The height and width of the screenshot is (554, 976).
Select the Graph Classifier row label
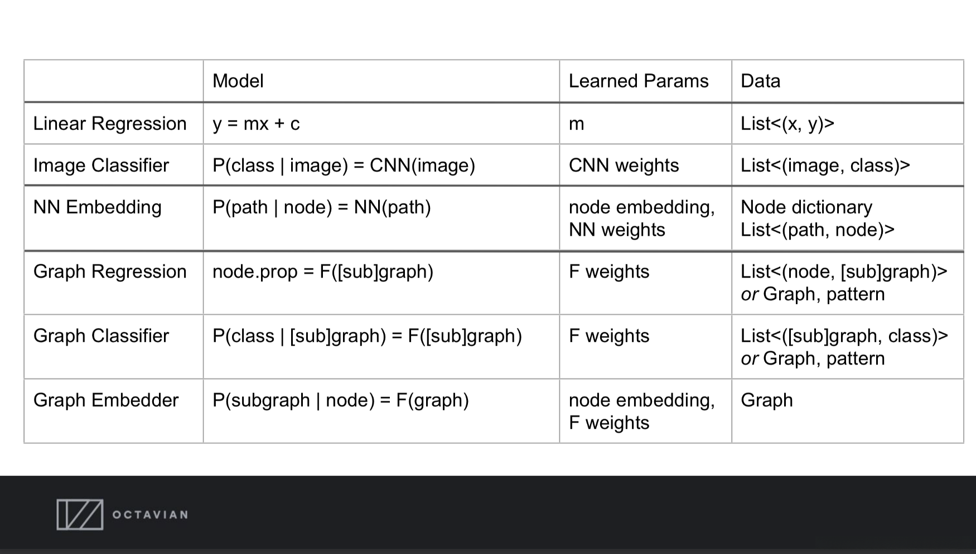101,336
